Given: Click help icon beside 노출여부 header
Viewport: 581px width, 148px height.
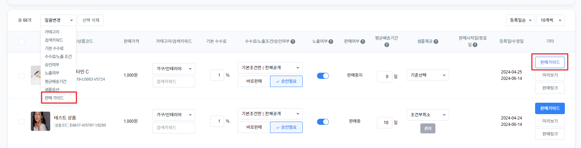Looking at the screenshot, I should pyautogui.click(x=331, y=41).
